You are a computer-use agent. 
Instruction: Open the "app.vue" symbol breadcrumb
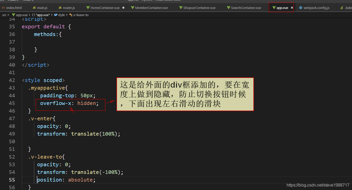[41, 15]
